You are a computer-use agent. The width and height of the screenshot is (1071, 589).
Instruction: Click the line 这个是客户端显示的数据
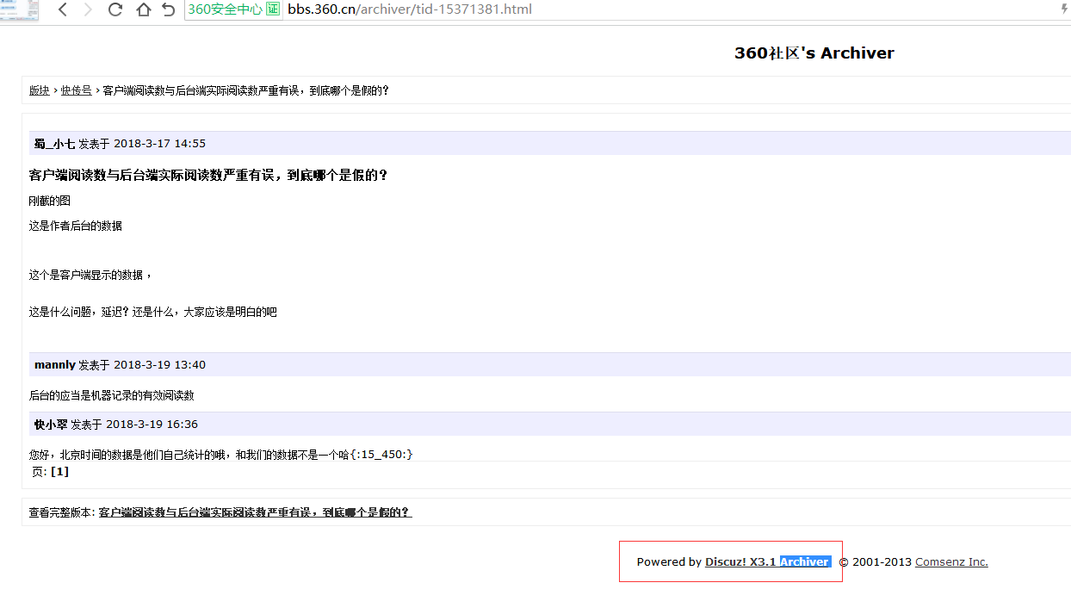90,275
